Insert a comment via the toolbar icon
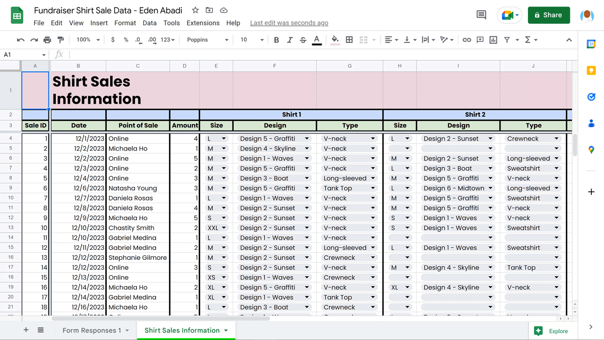This screenshot has width=604, height=340. point(480,39)
